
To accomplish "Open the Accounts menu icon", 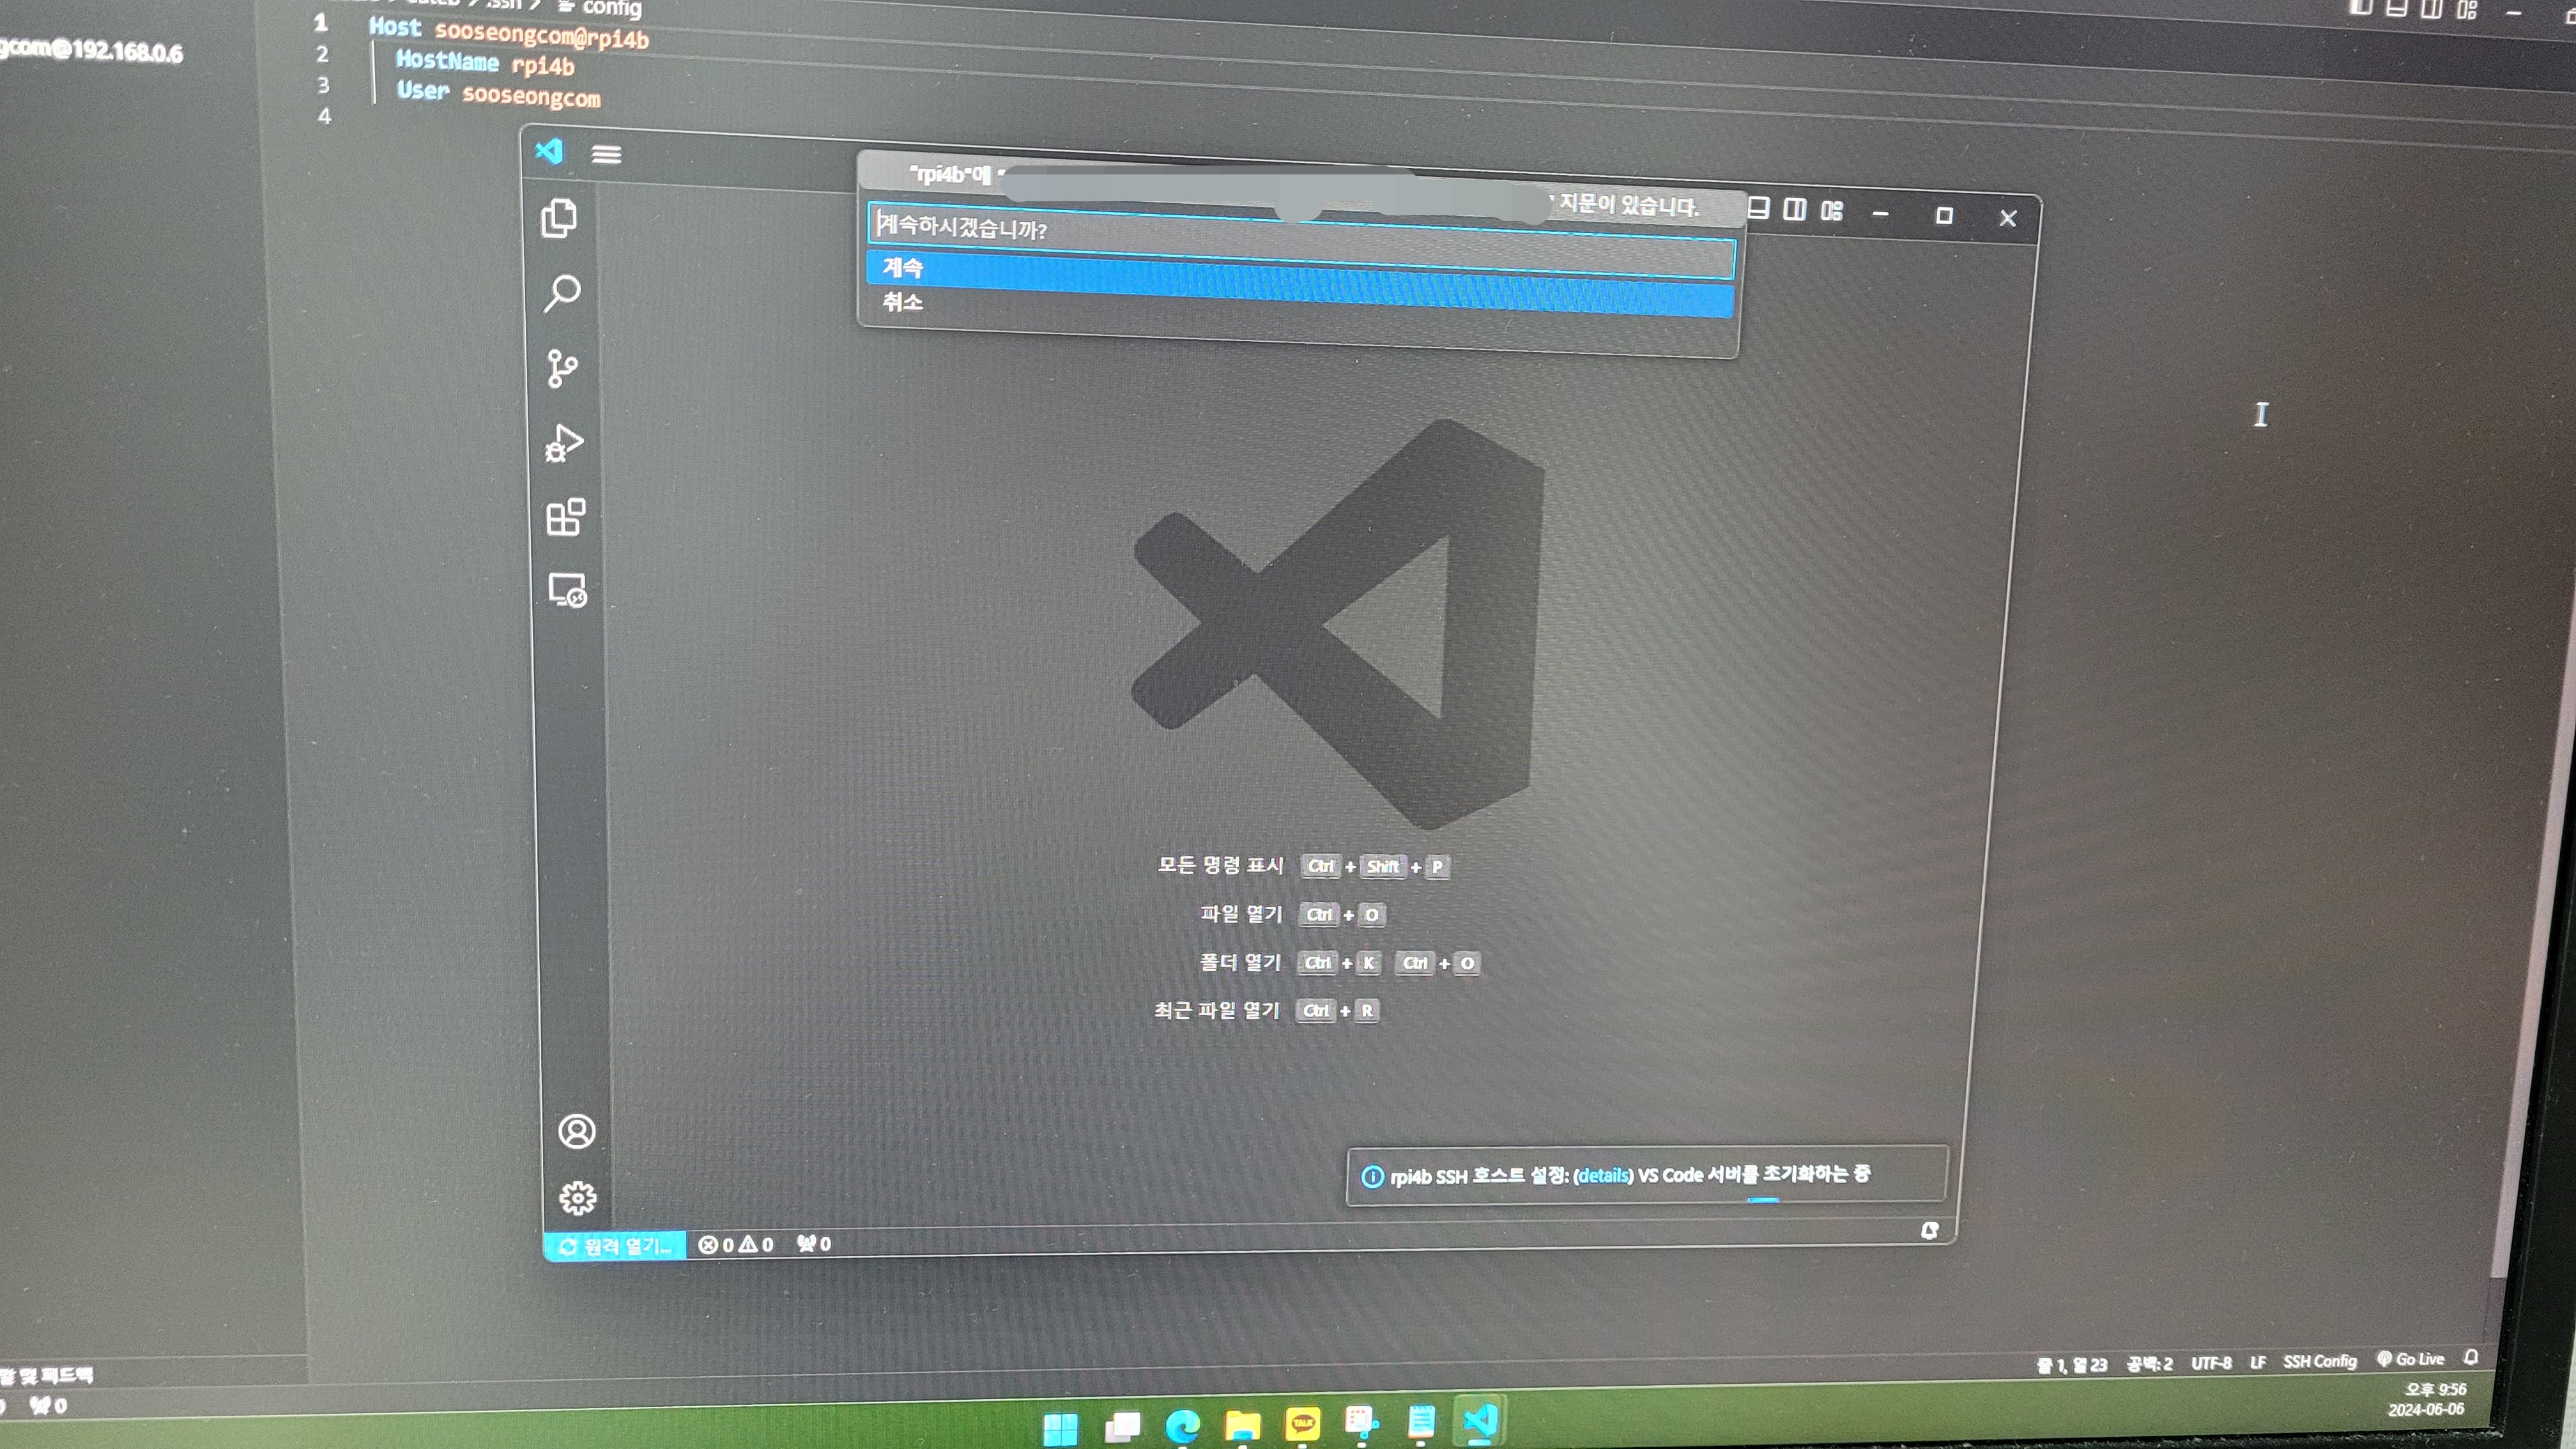I will click(576, 1131).
